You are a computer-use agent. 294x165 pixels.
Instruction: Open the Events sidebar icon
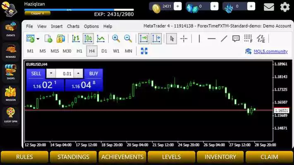[x=10, y=29]
